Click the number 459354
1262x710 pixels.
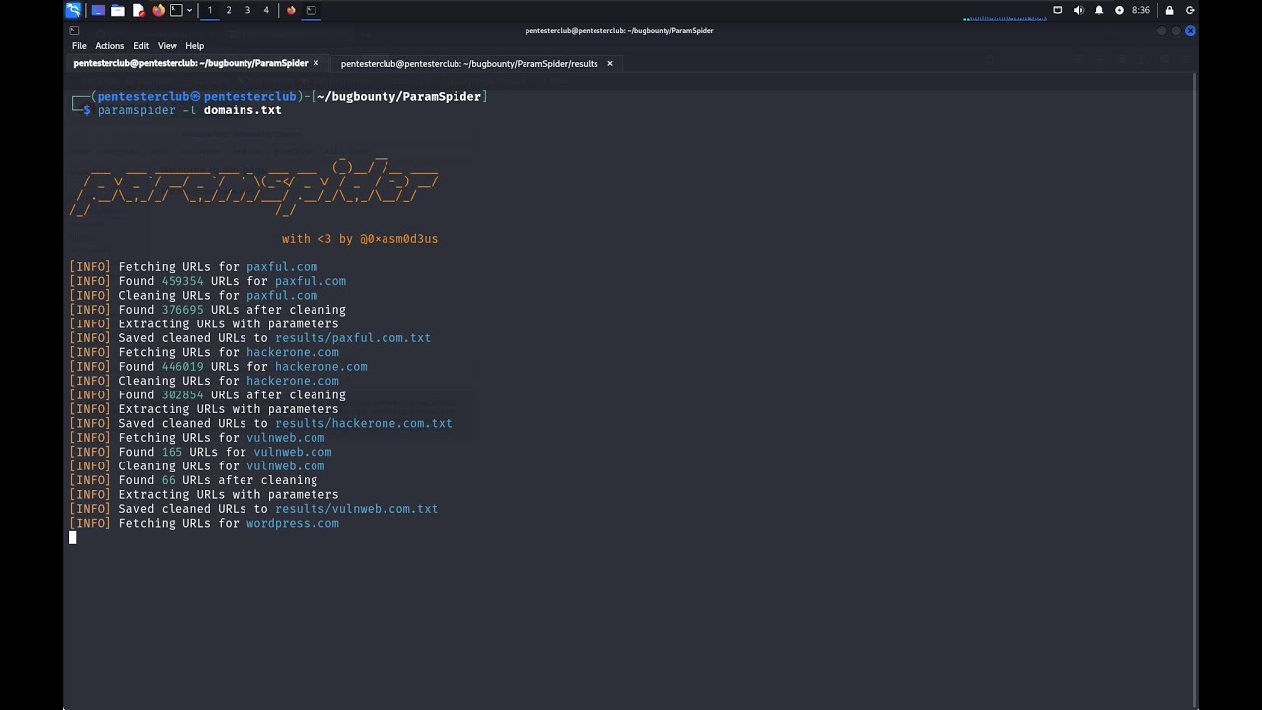tap(182, 281)
